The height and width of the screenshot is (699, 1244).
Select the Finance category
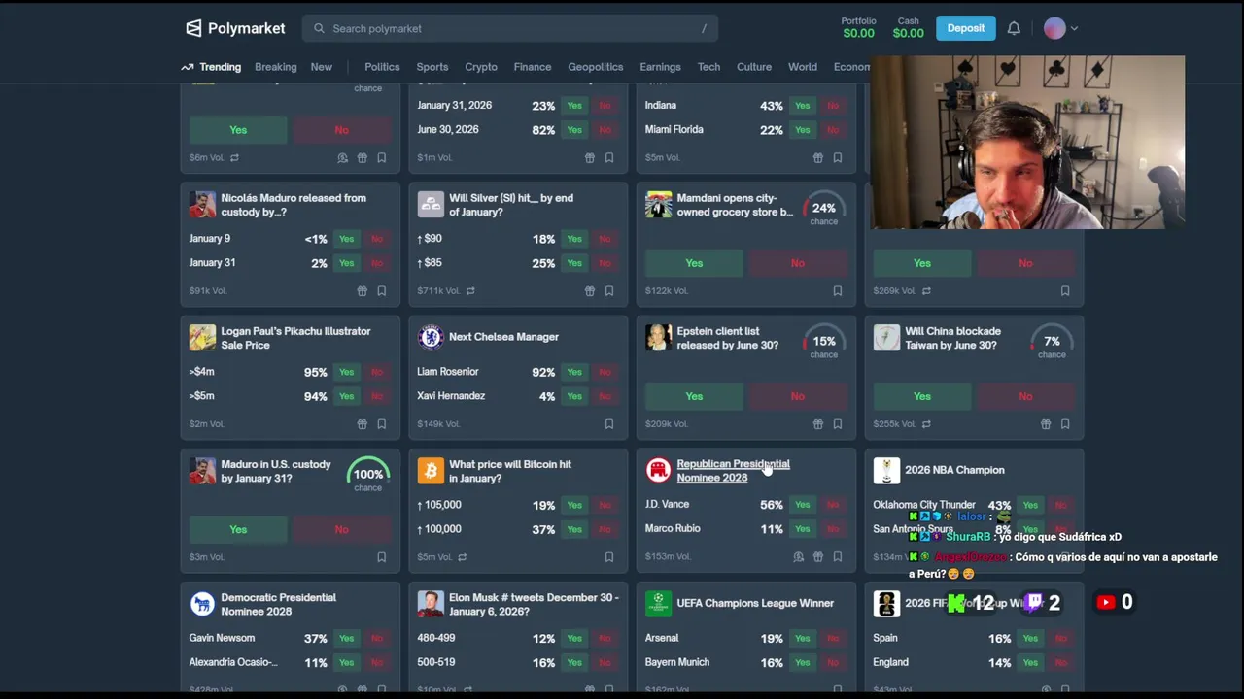tap(533, 67)
